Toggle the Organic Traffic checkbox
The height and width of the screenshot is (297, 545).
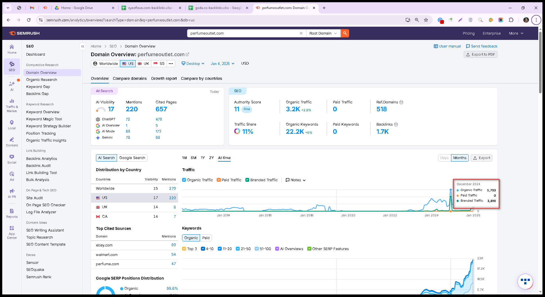coord(184,180)
